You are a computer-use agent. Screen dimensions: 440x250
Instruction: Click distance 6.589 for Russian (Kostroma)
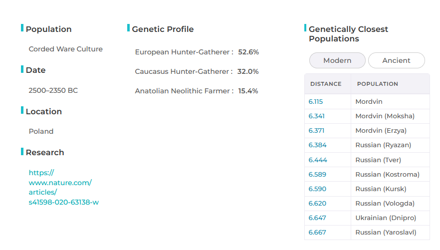coord(317,175)
